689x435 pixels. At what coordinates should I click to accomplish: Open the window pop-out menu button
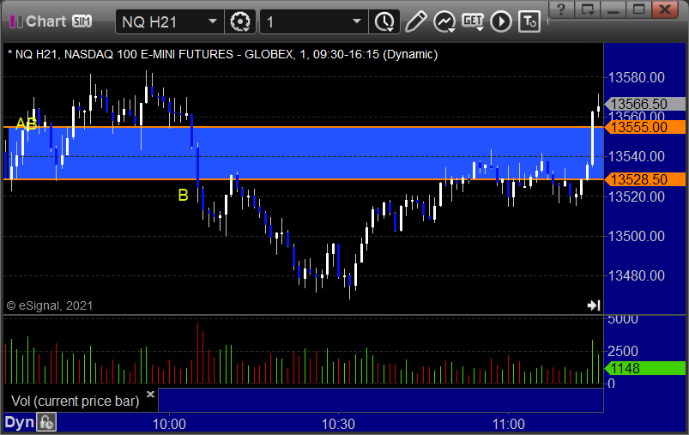[588, 9]
